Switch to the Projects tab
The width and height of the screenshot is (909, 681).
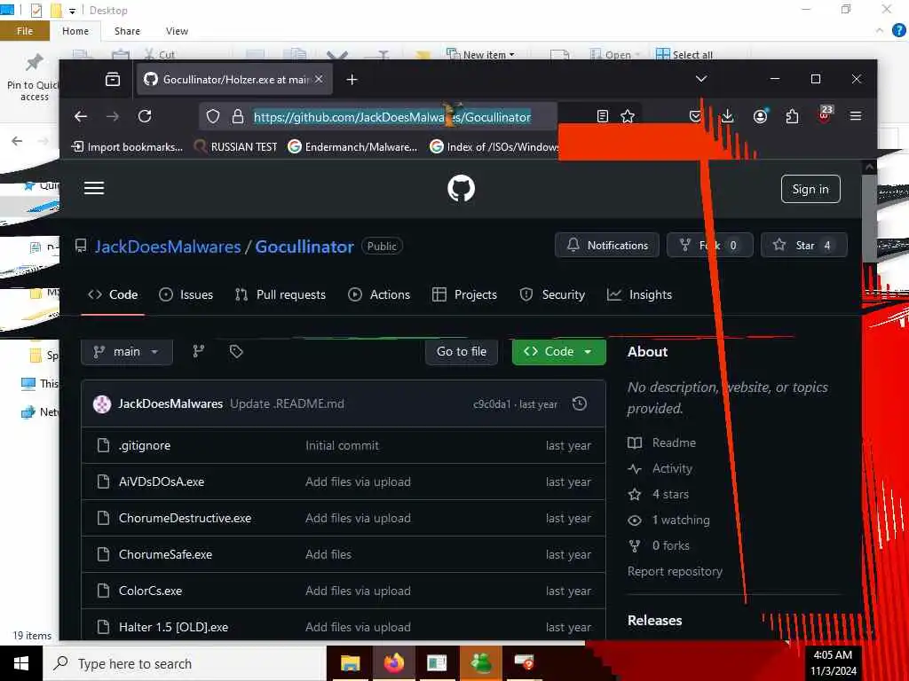tap(465, 294)
